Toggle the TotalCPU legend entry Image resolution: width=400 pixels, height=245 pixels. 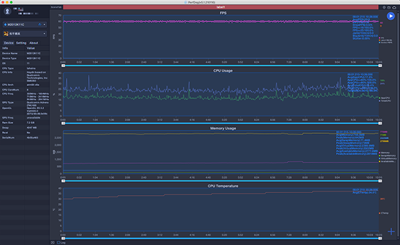click(385, 101)
